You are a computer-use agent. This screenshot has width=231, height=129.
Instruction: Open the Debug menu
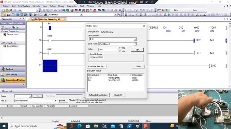(61, 6)
